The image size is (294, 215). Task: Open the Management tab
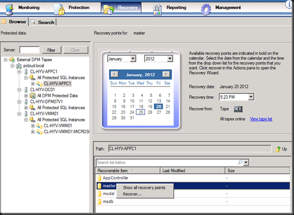[x=220, y=8]
